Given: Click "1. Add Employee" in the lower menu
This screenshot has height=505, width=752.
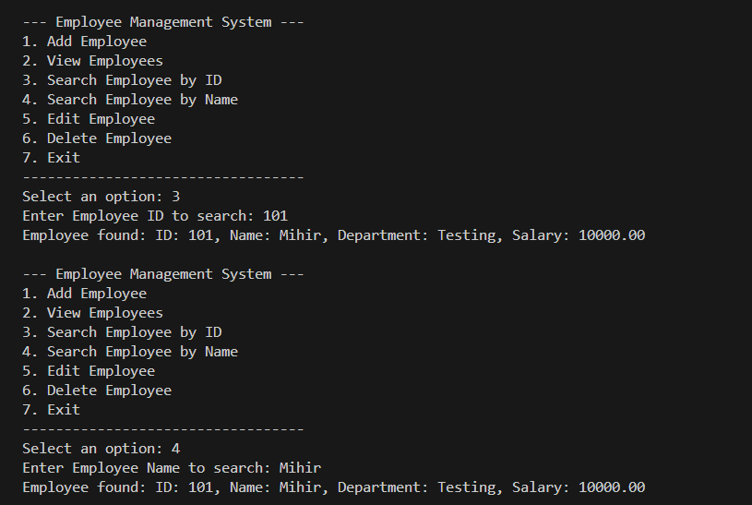Looking at the screenshot, I should point(84,294).
